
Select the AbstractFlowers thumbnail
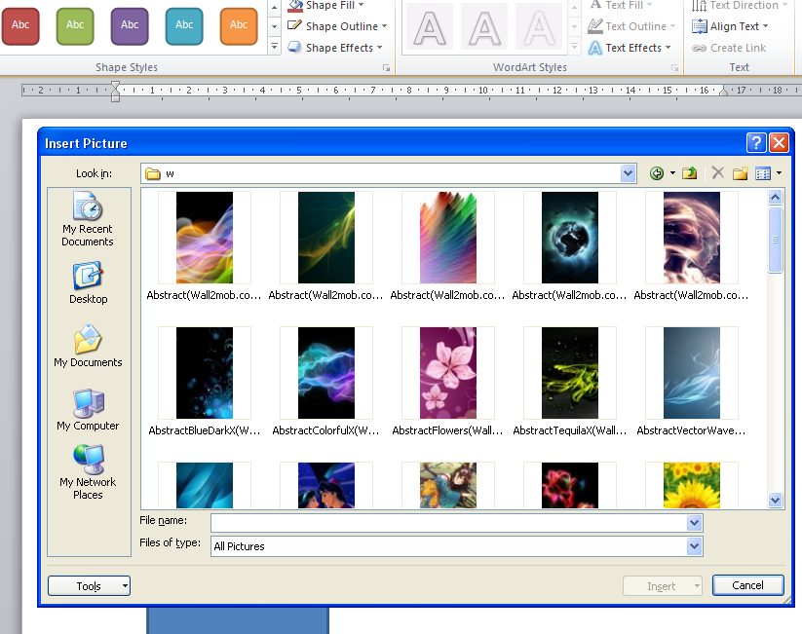tap(448, 373)
